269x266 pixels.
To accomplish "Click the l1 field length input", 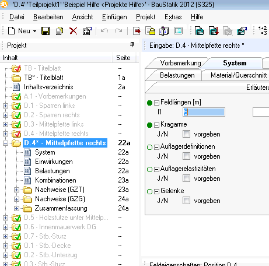I will point(204,112).
